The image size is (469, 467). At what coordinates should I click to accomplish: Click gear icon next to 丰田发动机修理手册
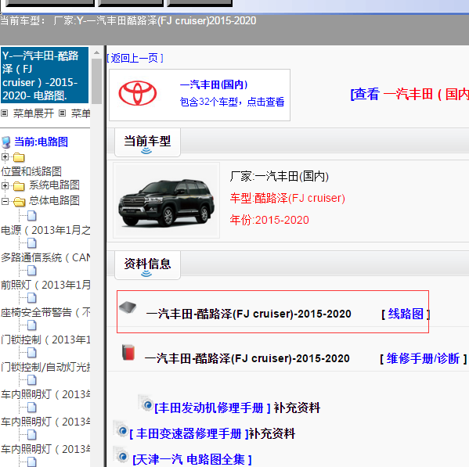coord(146,404)
